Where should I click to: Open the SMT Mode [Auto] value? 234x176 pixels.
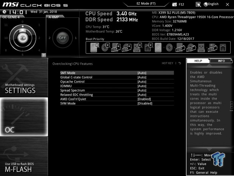point(142,73)
